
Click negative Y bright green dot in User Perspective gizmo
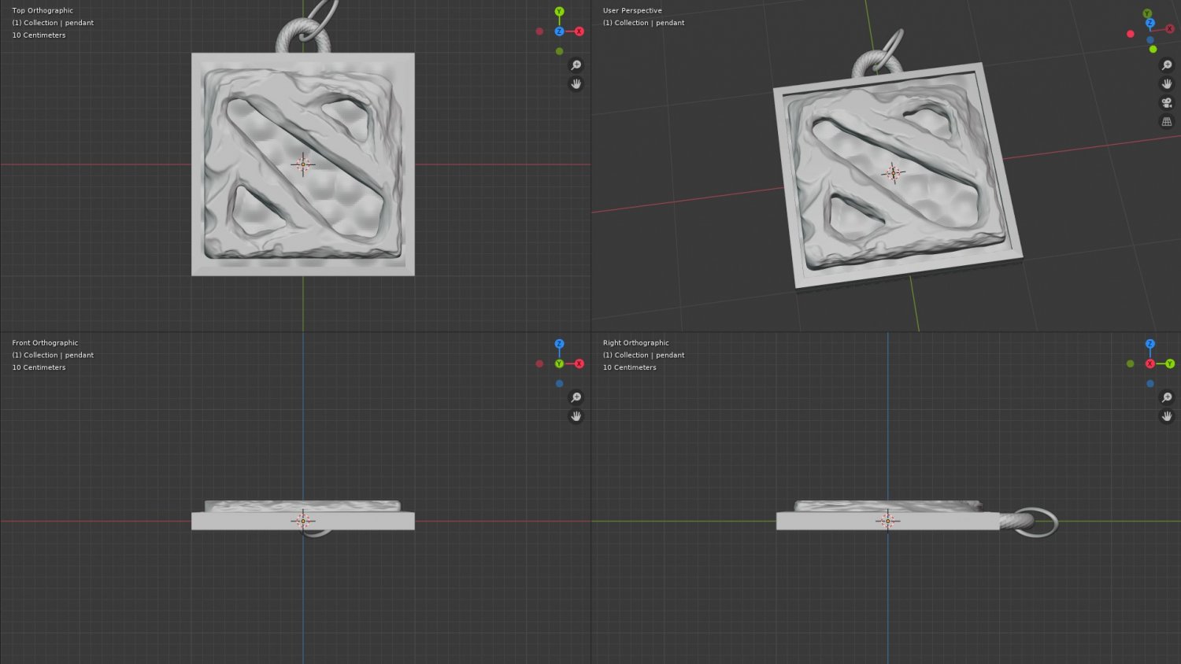(x=1153, y=50)
